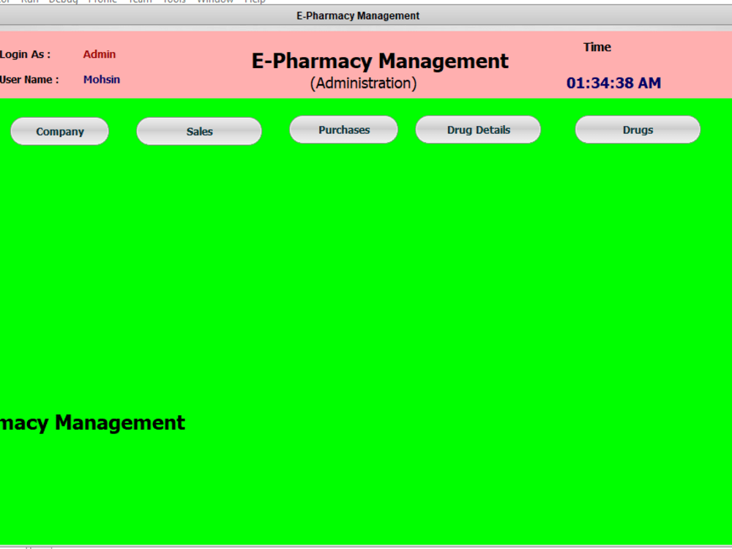The width and height of the screenshot is (732, 549).
Task: Click the Time label
Action: coord(597,47)
